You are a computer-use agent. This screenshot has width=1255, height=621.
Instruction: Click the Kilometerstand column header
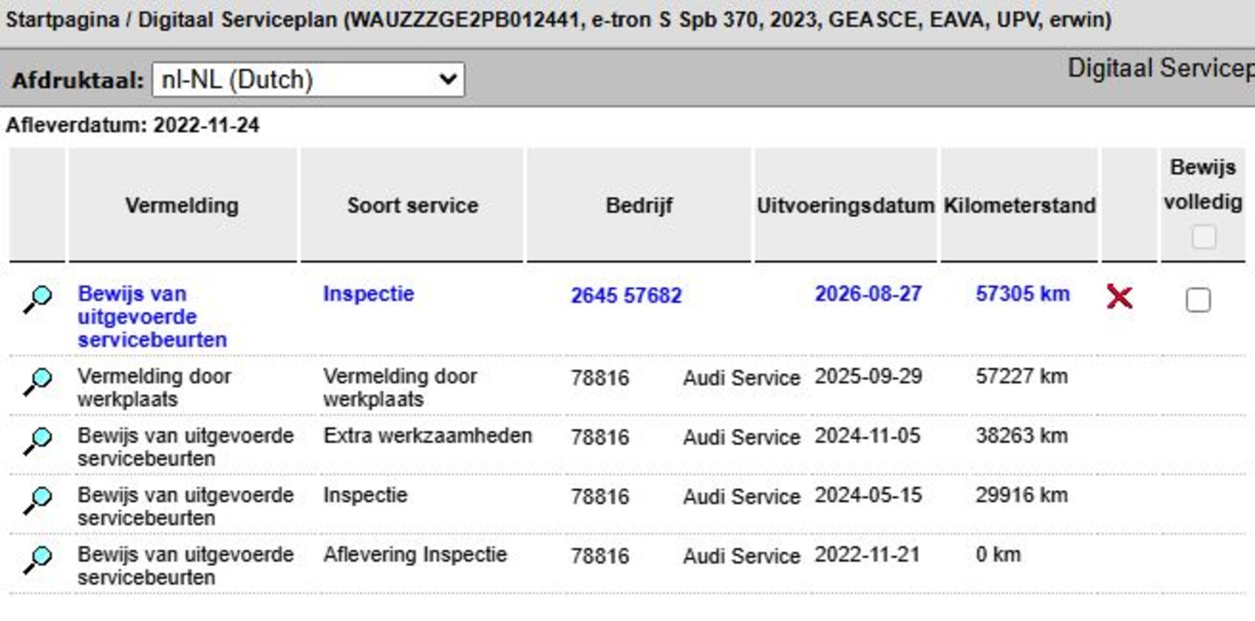point(1020,206)
